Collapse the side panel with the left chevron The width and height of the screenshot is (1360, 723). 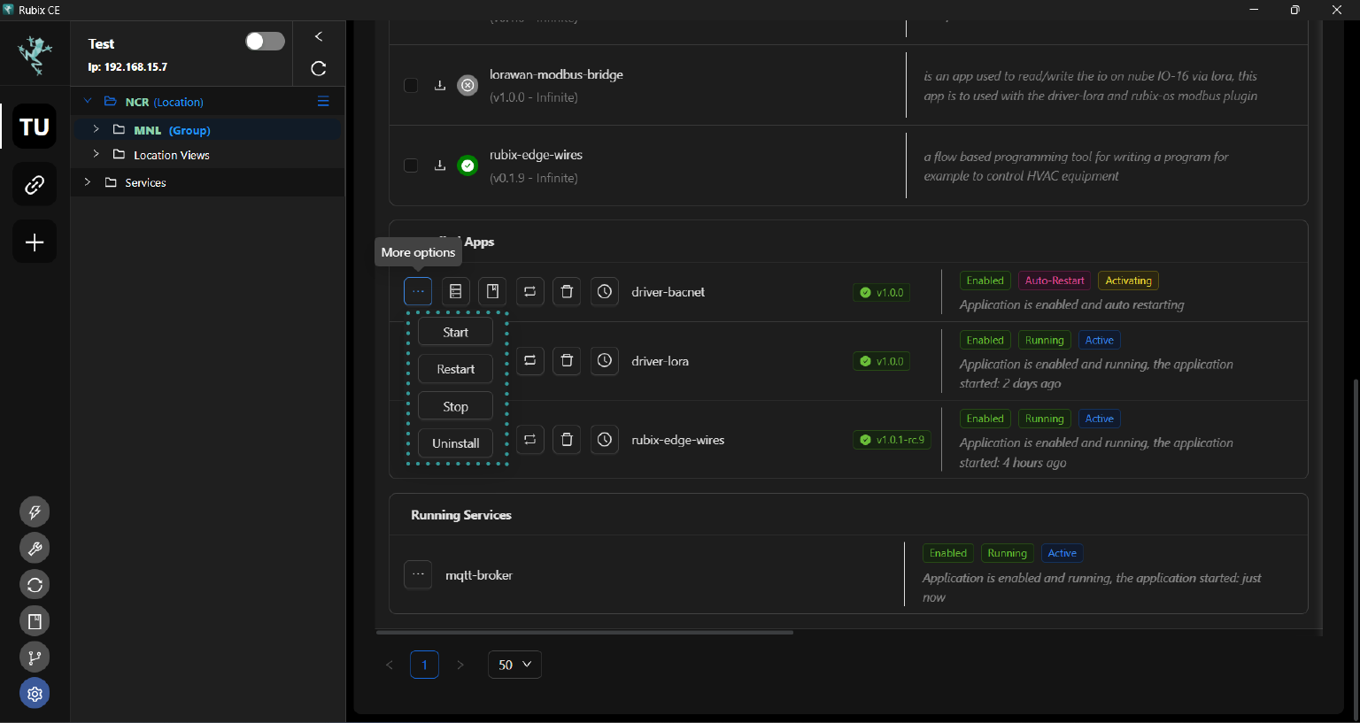click(x=319, y=36)
